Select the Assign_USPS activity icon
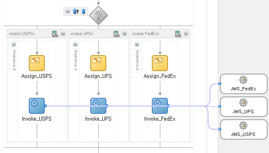This screenshot has height=153, width=269. (37, 63)
